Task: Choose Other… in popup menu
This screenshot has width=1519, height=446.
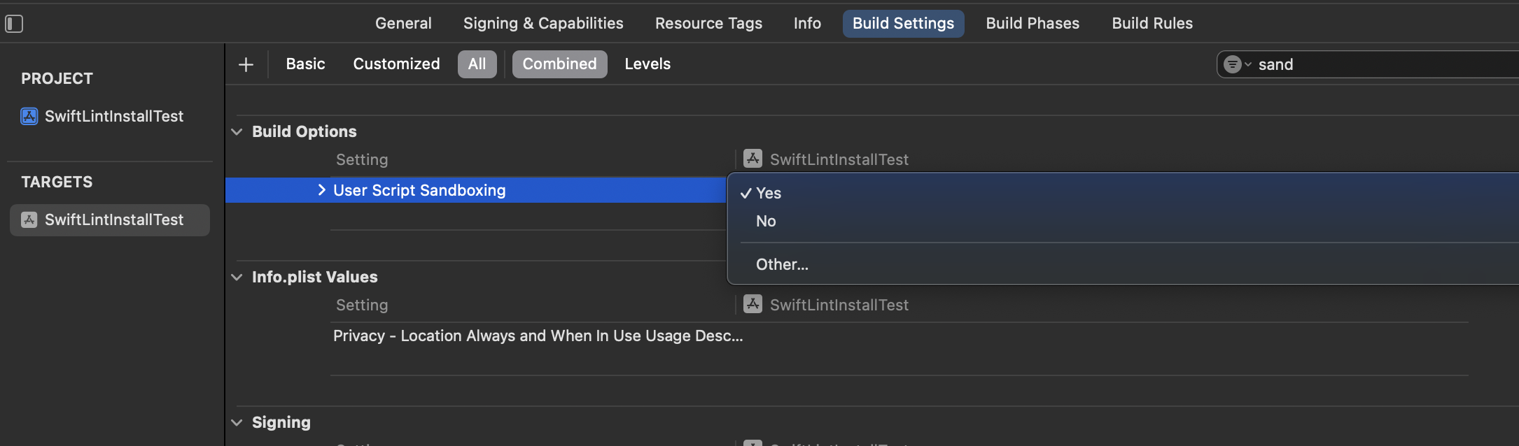Action: 782,265
